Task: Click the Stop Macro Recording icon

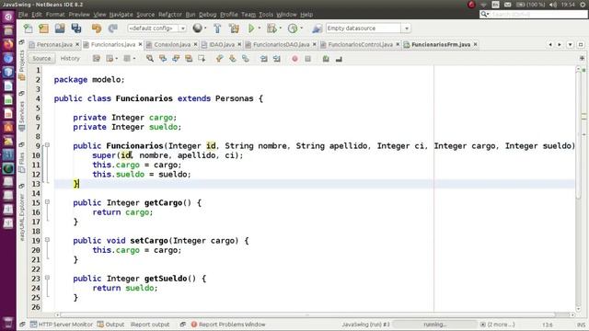Action: pos(307,59)
